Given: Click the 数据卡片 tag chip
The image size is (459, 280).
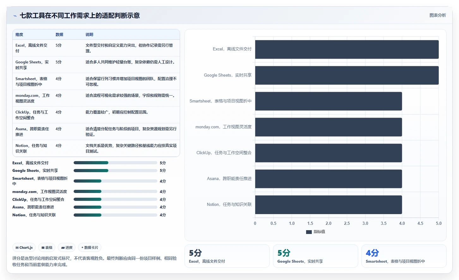Looking at the screenshot, I should 90,248.
